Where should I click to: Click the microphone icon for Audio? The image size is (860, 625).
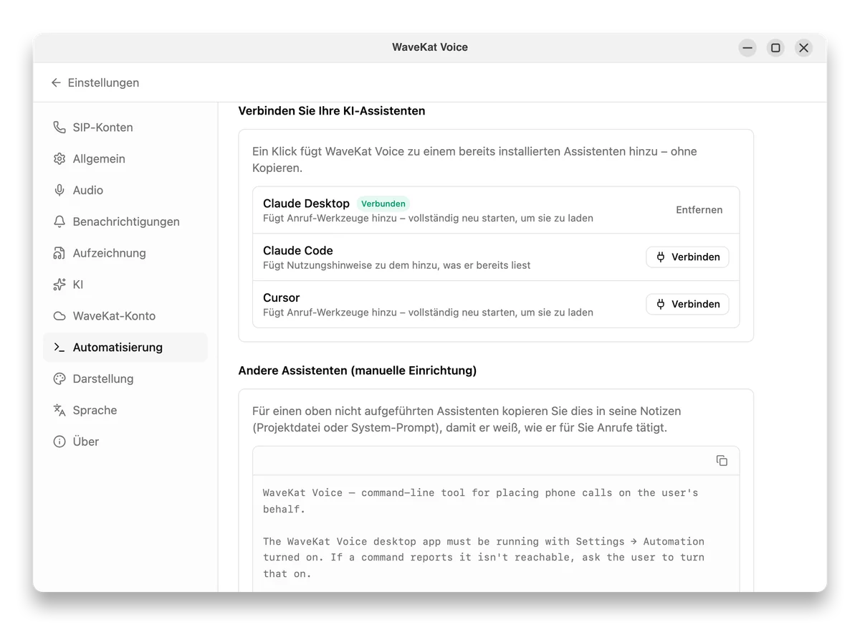(x=59, y=191)
